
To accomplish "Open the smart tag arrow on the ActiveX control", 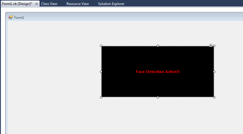I will [x=211, y=45].
